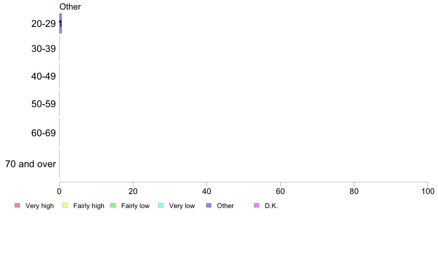Click the 20-29 age group label

[44, 24]
